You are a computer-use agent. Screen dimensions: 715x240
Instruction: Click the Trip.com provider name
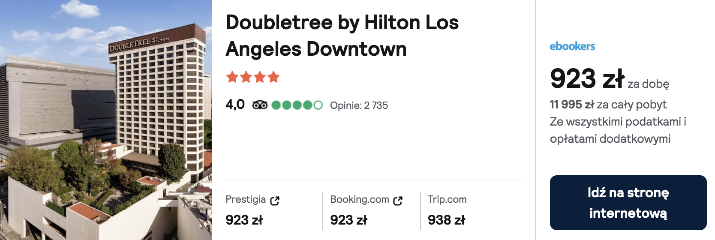pos(447,199)
